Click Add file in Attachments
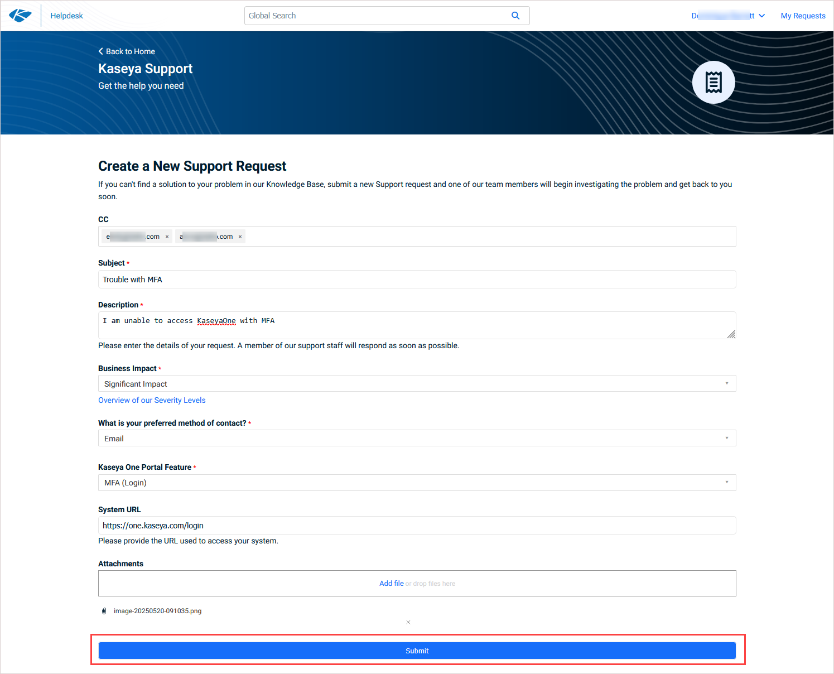The height and width of the screenshot is (674, 834). coord(392,584)
